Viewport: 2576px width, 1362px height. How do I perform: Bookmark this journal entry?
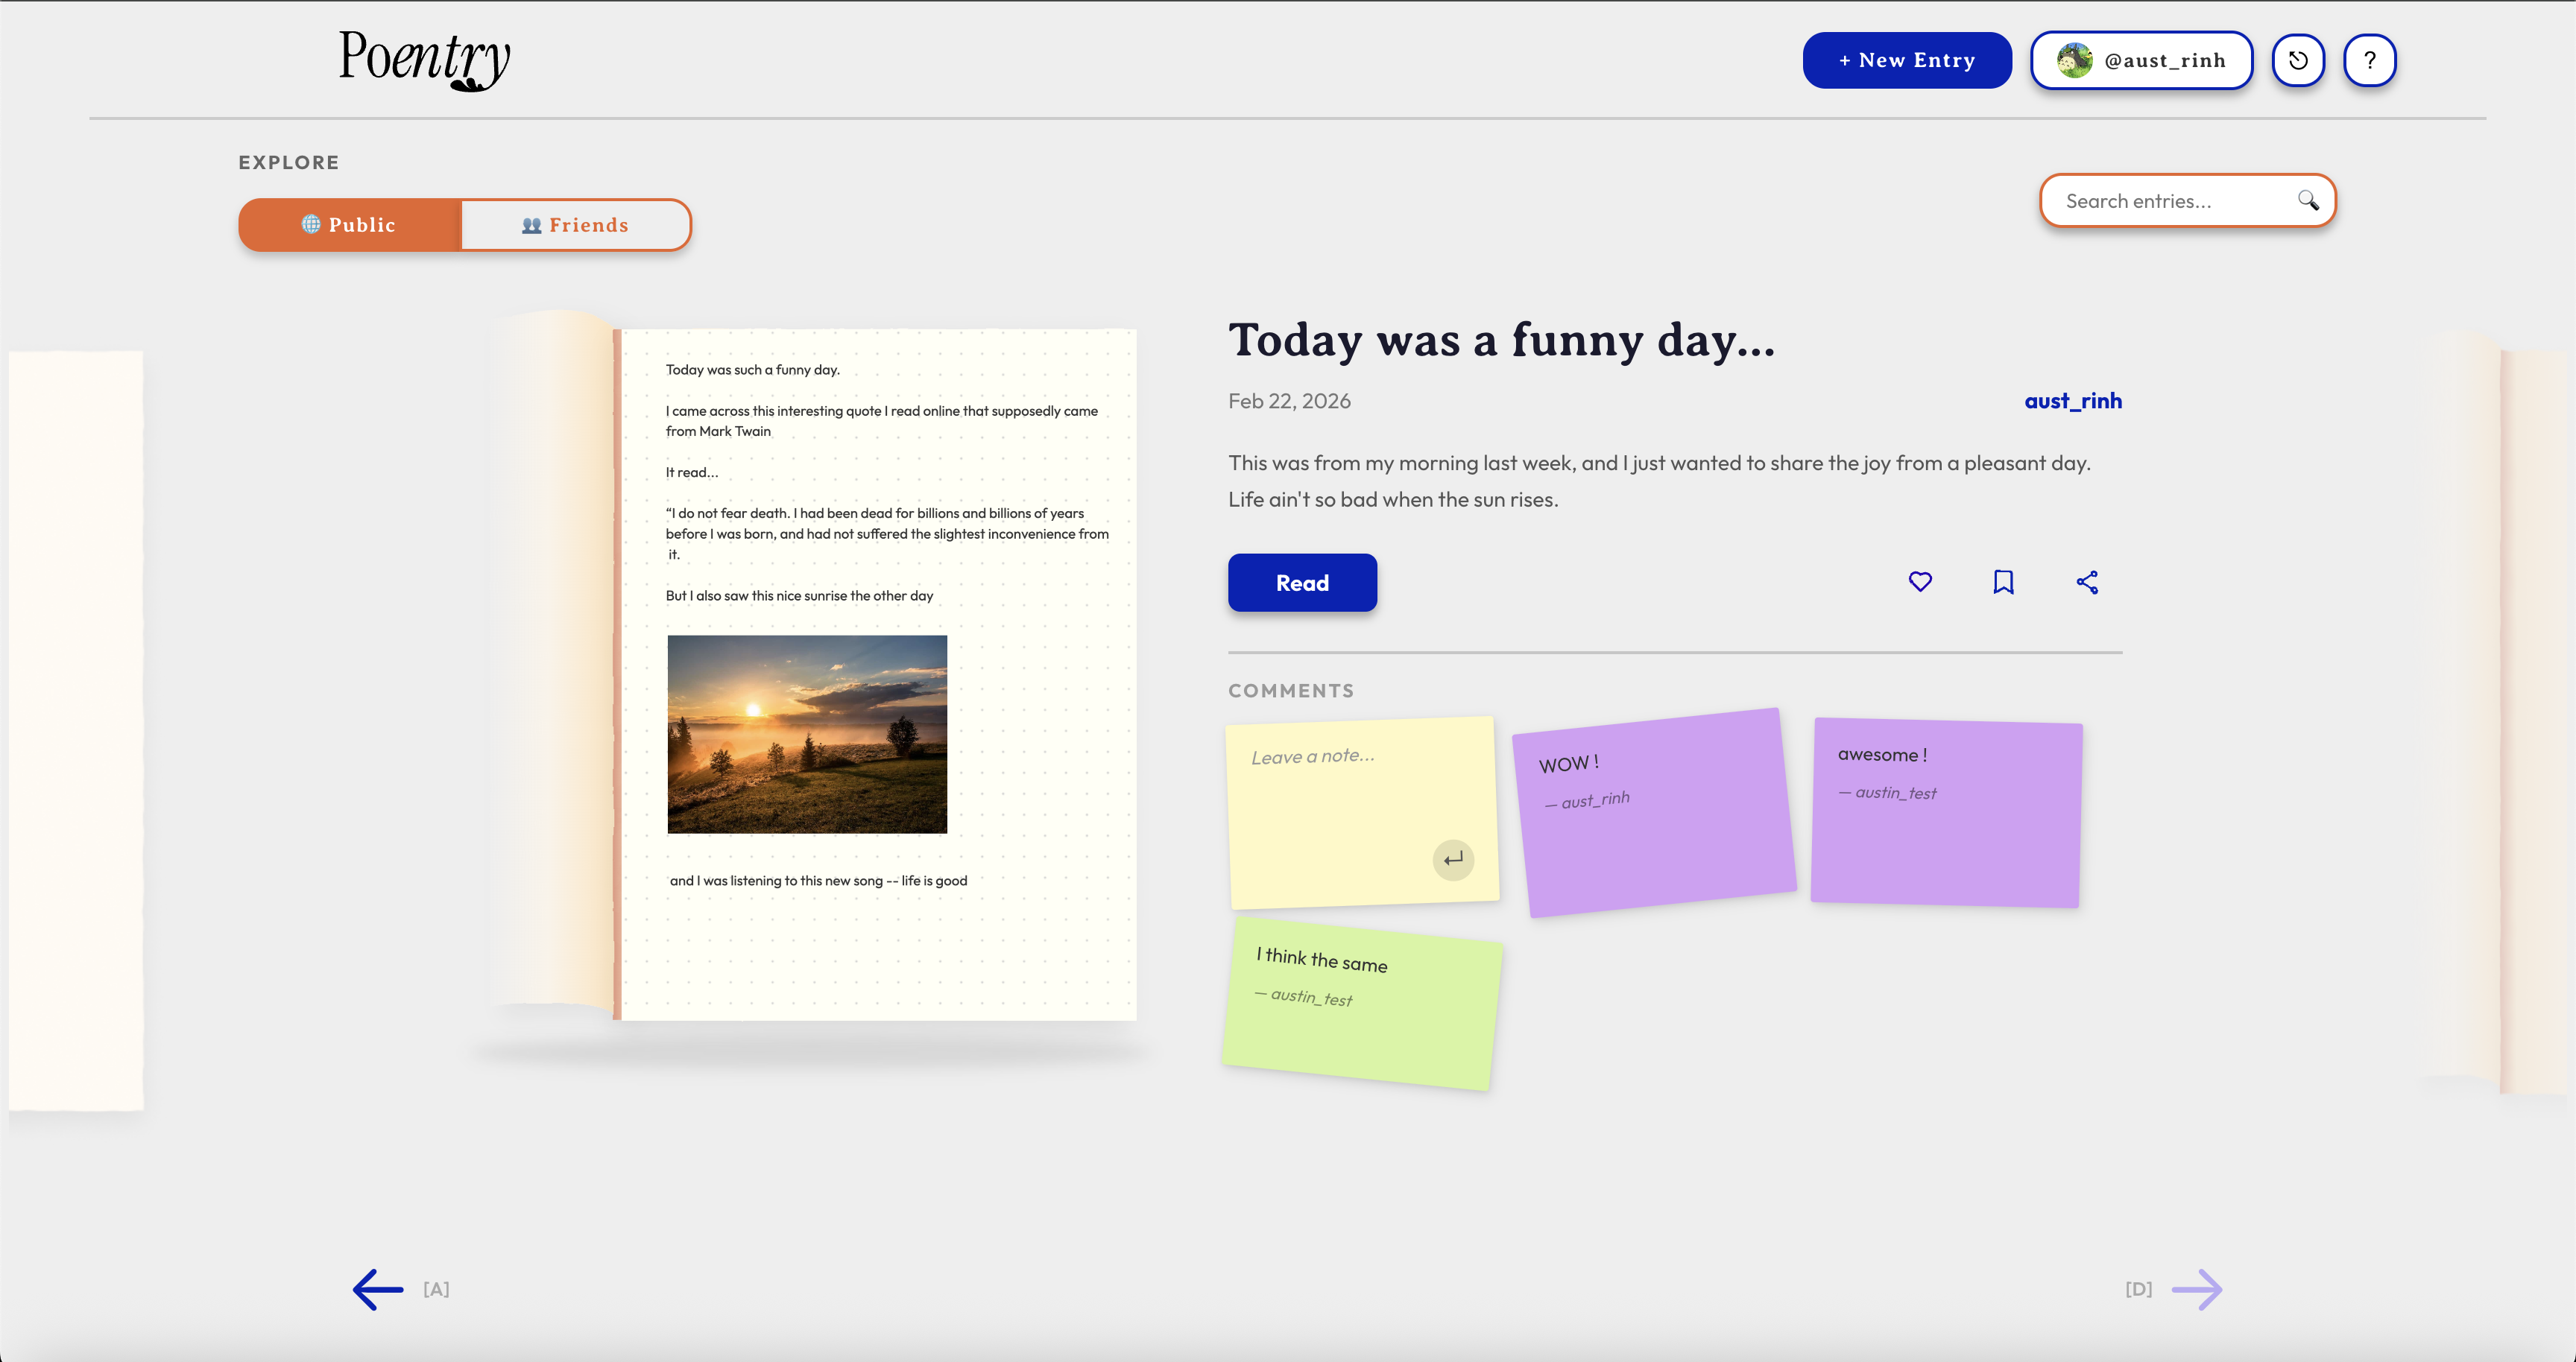(x=2003, y=582)
